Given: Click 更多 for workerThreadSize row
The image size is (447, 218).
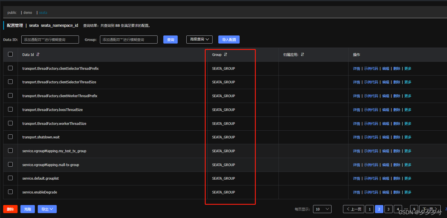Looking at the screenshot, I should 408,124.
